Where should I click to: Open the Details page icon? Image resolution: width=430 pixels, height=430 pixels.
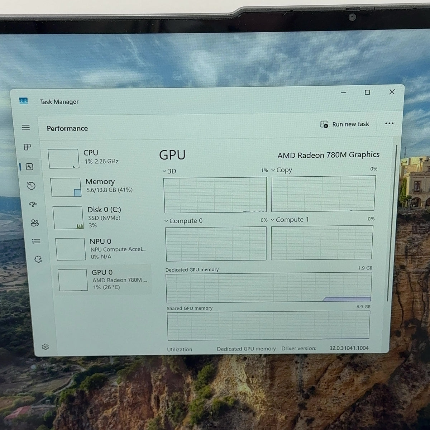pyautogui.click(x=36, y=241)
